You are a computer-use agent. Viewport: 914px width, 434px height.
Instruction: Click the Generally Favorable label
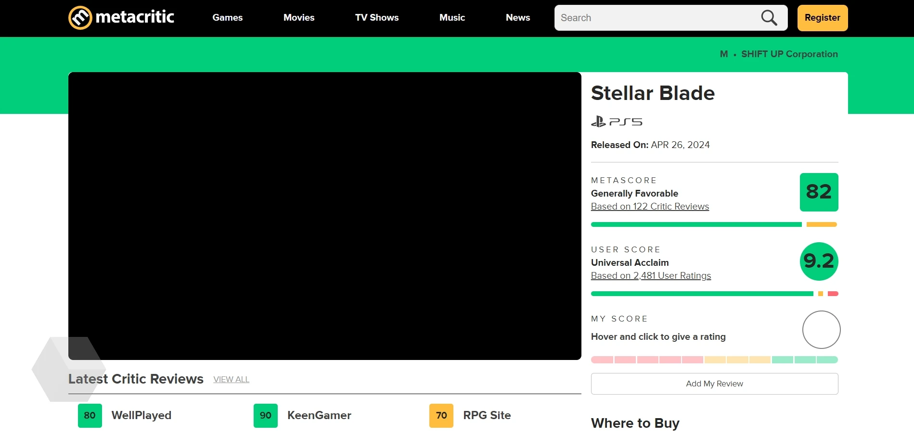(634, 193)
